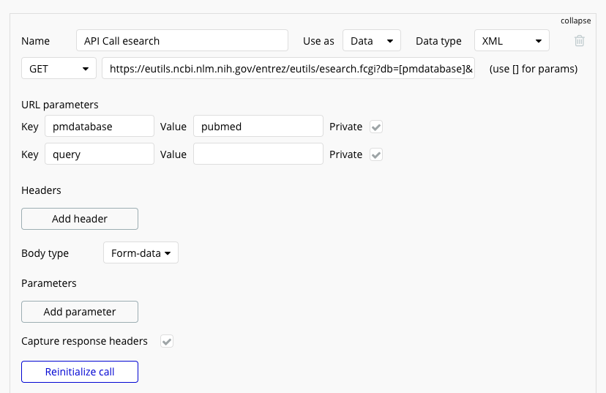Screen dimensions: 606x393
Task: Focus the pmdatabase key field
Action: point(100,127)
